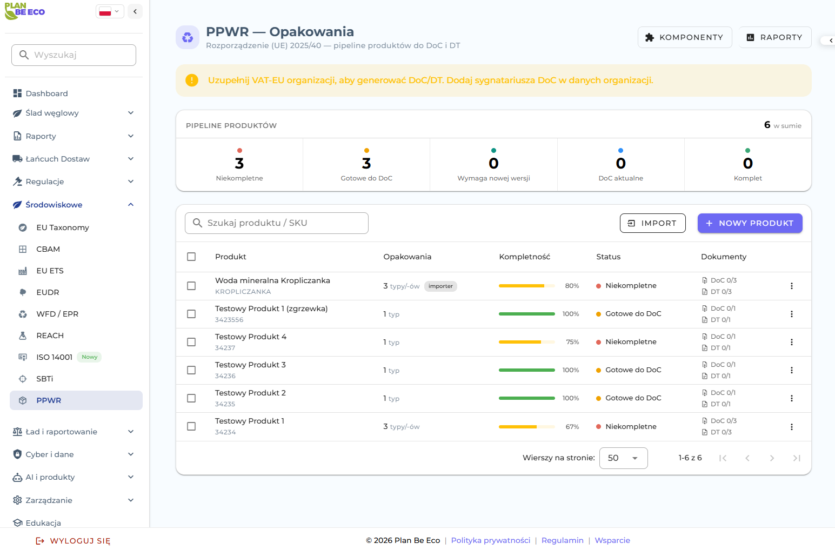Click the KOMPONENTY button

[x=685, y=37]
